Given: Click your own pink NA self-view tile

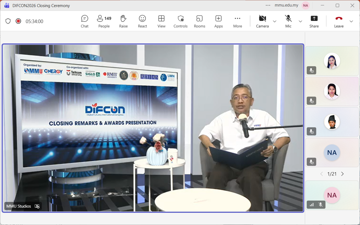Looking at the screenshot, I should click(332, 195).
